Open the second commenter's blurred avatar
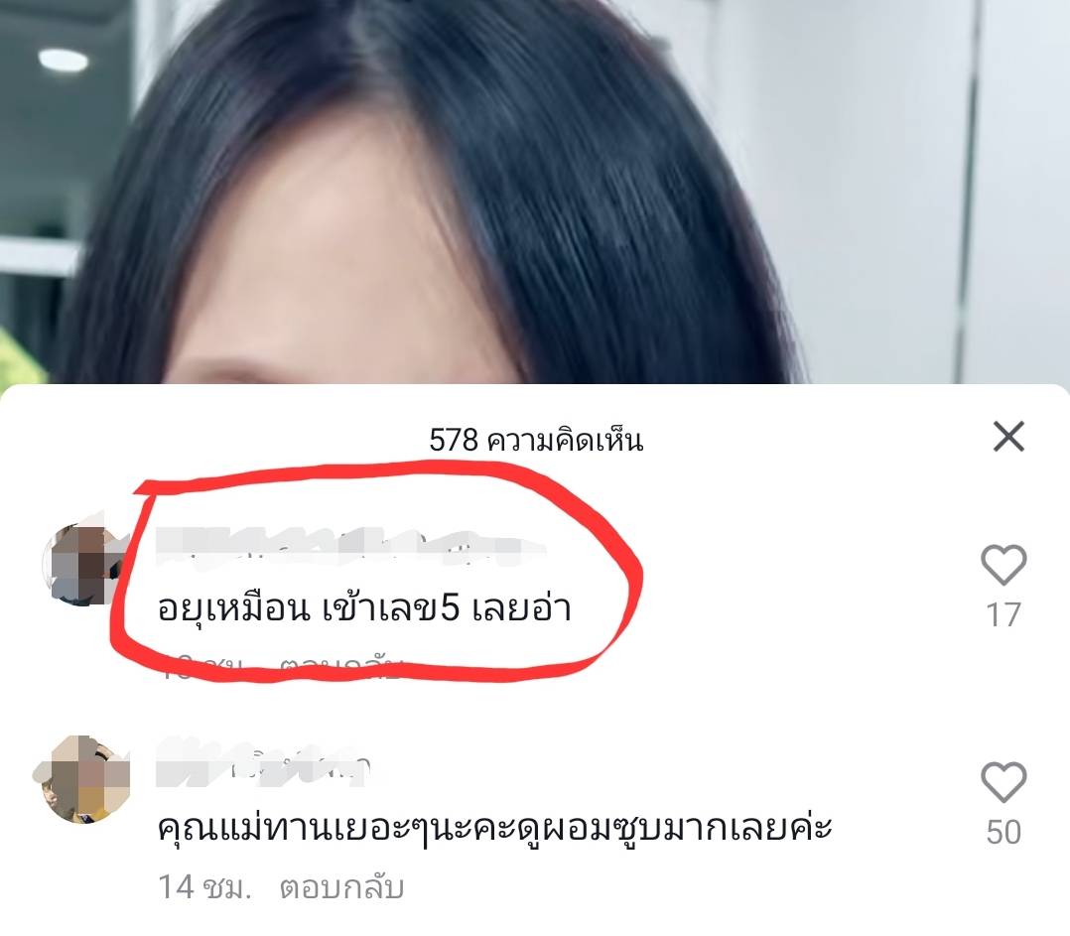The width and height of the screenshot is (1070, 936). 83,779
